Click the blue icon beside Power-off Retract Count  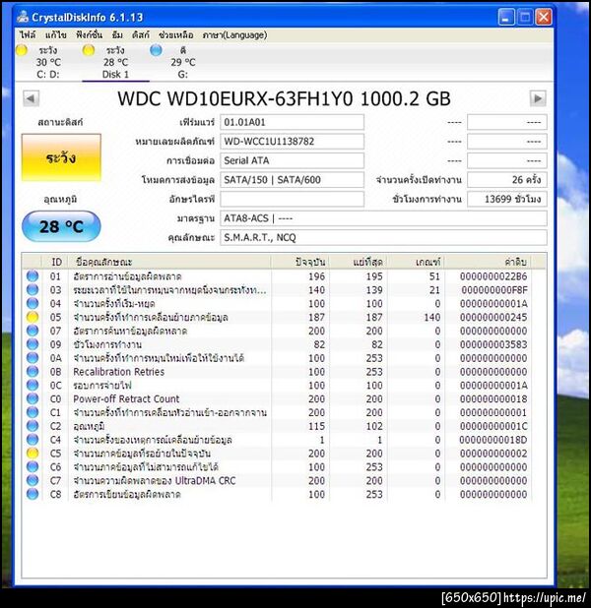click(x=33, y=398)
